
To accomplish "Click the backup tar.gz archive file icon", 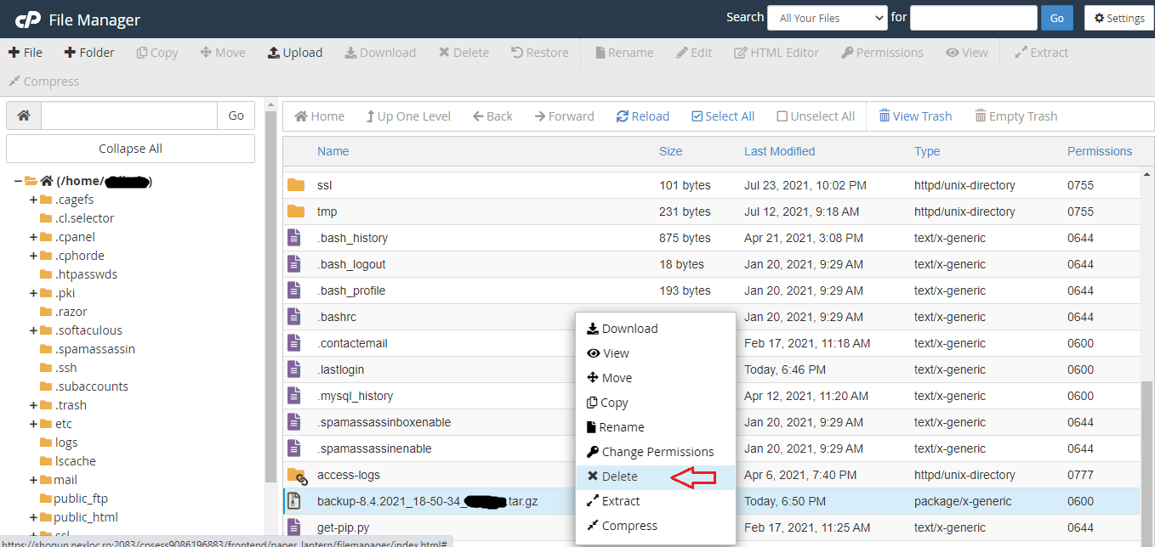I will (295, 501).
